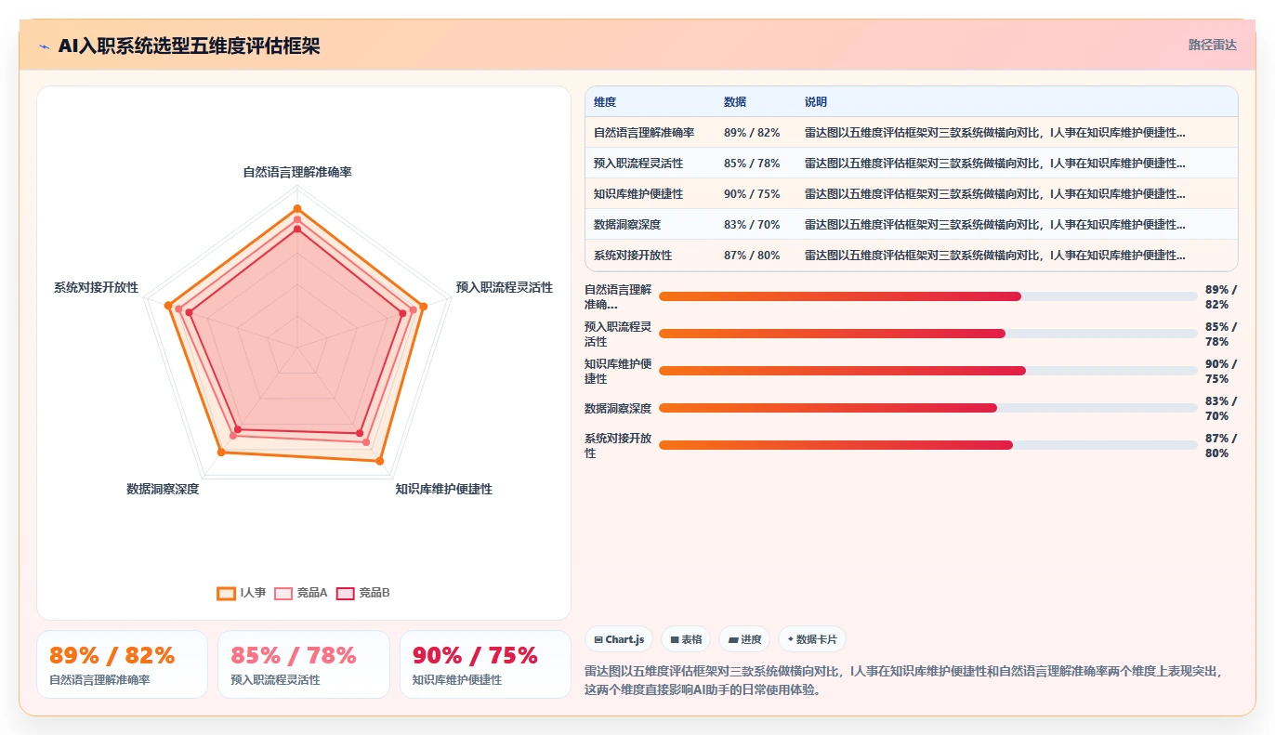Image resolution: width=1275 pixels, height=735 pixels.
Task: Click the 数据 column header
Action: coord(735,102)
